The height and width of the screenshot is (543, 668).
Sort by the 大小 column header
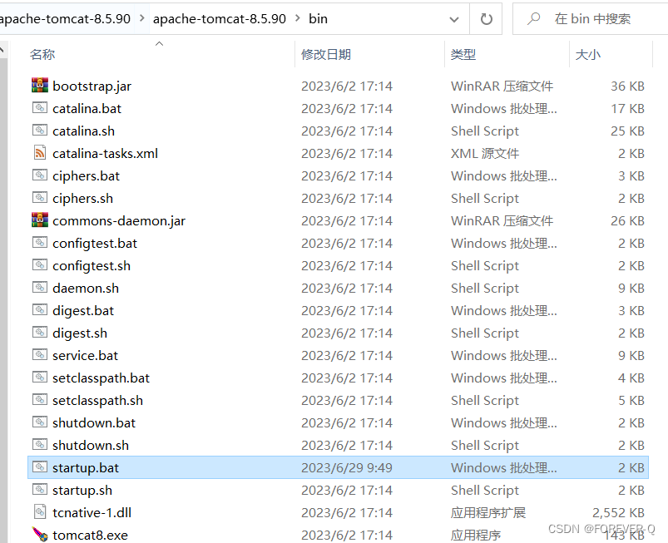[588, 55]
